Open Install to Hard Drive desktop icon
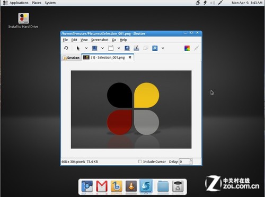265x197 pixels. pyautogui.click(x=23, y=21)
